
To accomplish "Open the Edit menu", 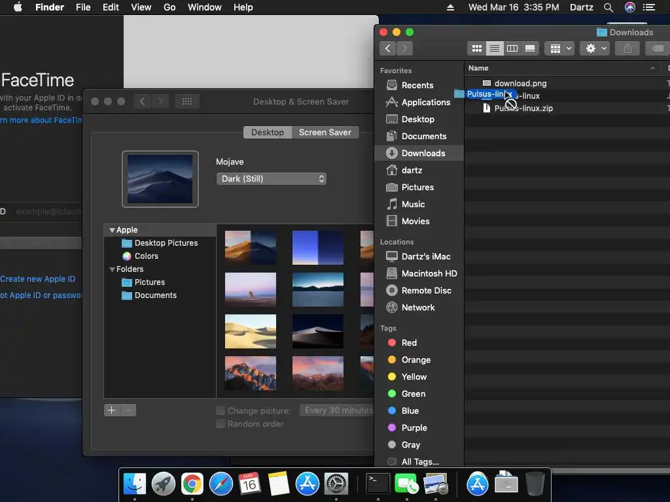I will (x=111, y=7).
